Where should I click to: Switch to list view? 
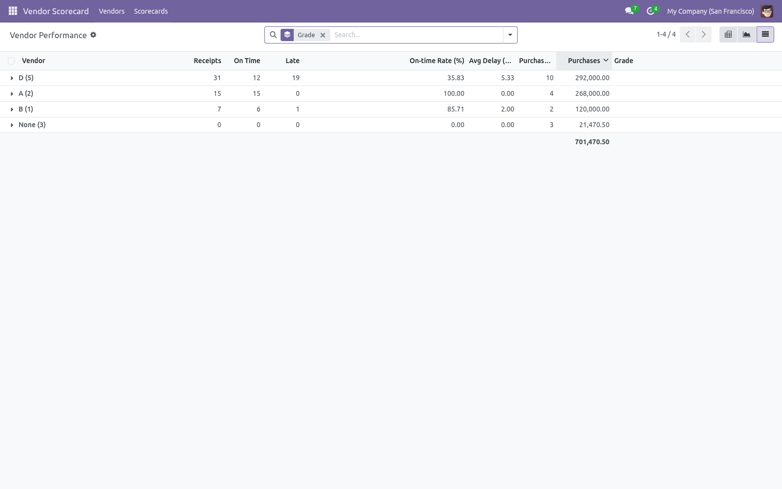click(x=765, y=34)
